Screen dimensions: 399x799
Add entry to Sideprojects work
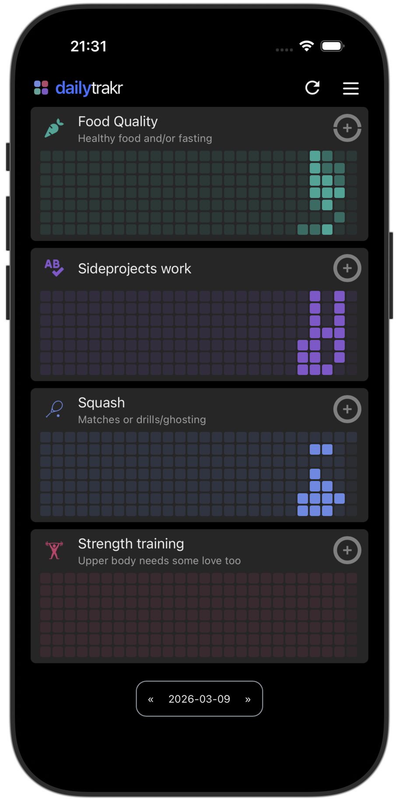[x=347, y=268]
